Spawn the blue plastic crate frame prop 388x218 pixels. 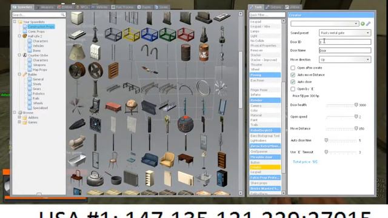click(149, 35)
